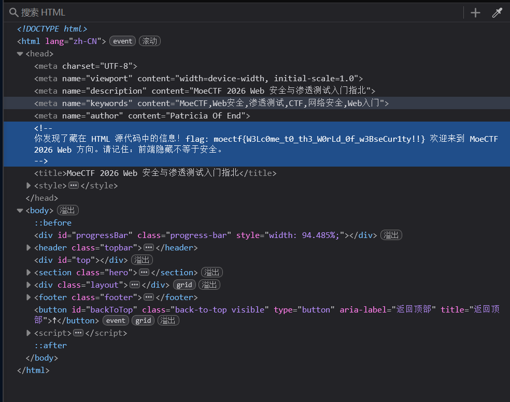Select the ::after pseudo-element

(50, 345)
